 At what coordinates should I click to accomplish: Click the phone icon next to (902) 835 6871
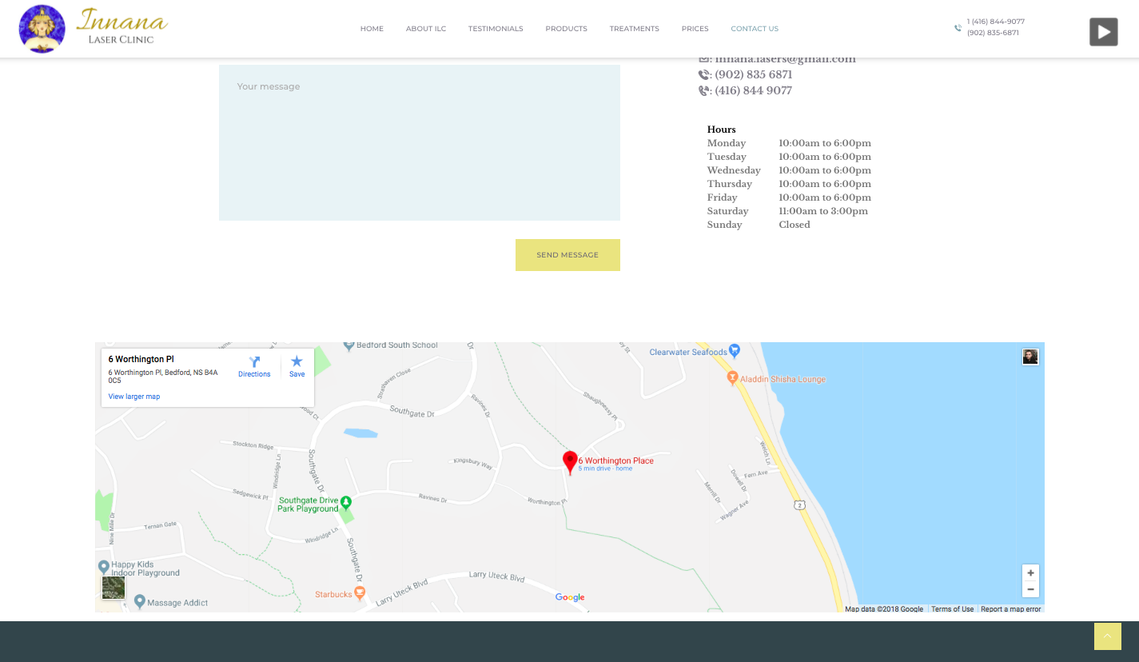(x=703, y=74)
